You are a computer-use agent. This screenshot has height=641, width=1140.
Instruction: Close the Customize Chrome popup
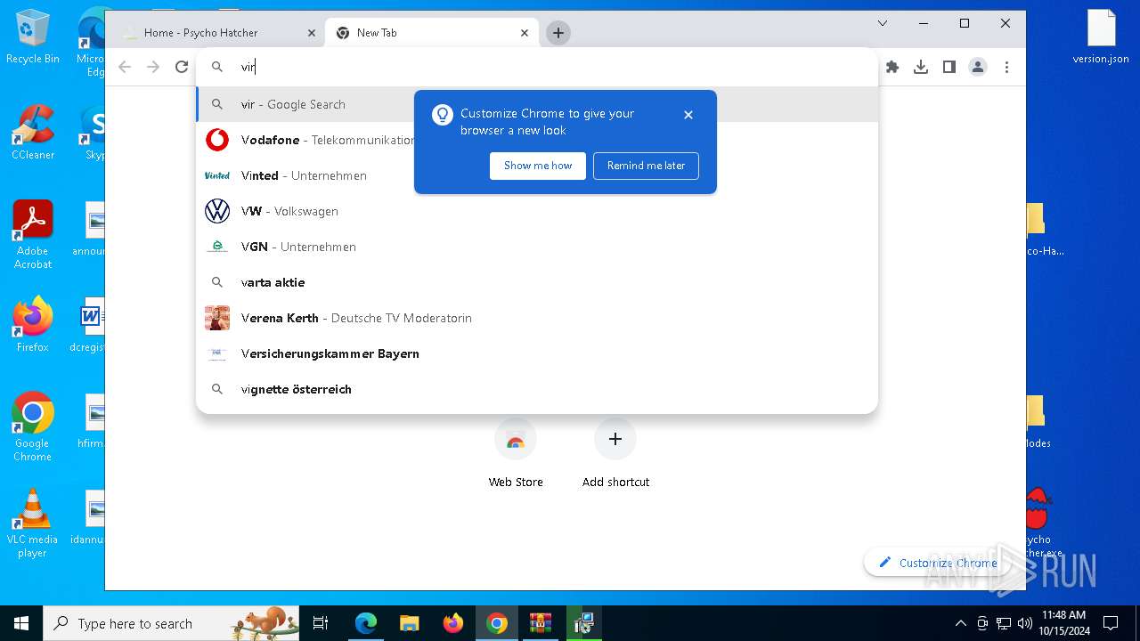coord(688,115)
